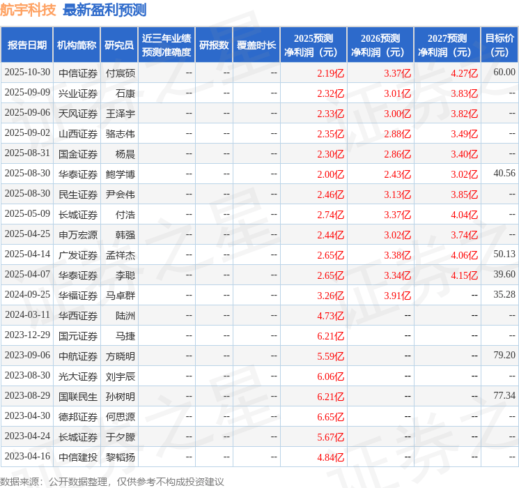This screenshot has width=519, height=488.
Task: Click the 中航证券 cell
Action: [x=78, y=356]
